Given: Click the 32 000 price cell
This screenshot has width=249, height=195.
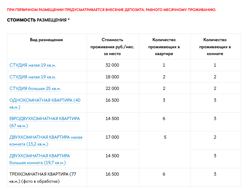Looking at the screenshot, I should click(112, 65).
